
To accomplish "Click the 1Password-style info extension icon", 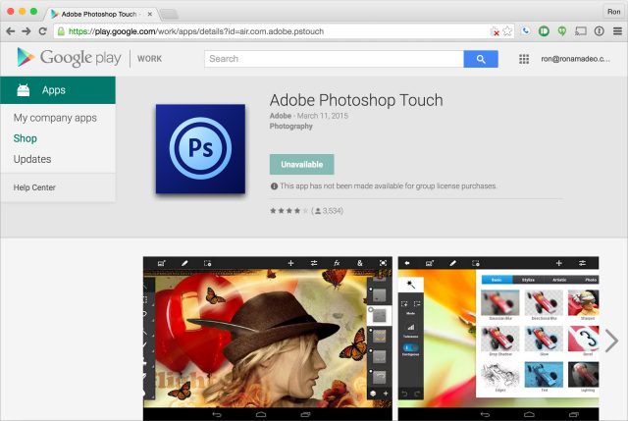I will pos(600,31).
